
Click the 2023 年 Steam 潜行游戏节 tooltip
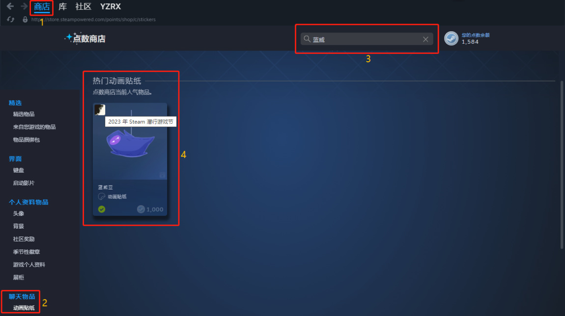[x=141, y=122]
